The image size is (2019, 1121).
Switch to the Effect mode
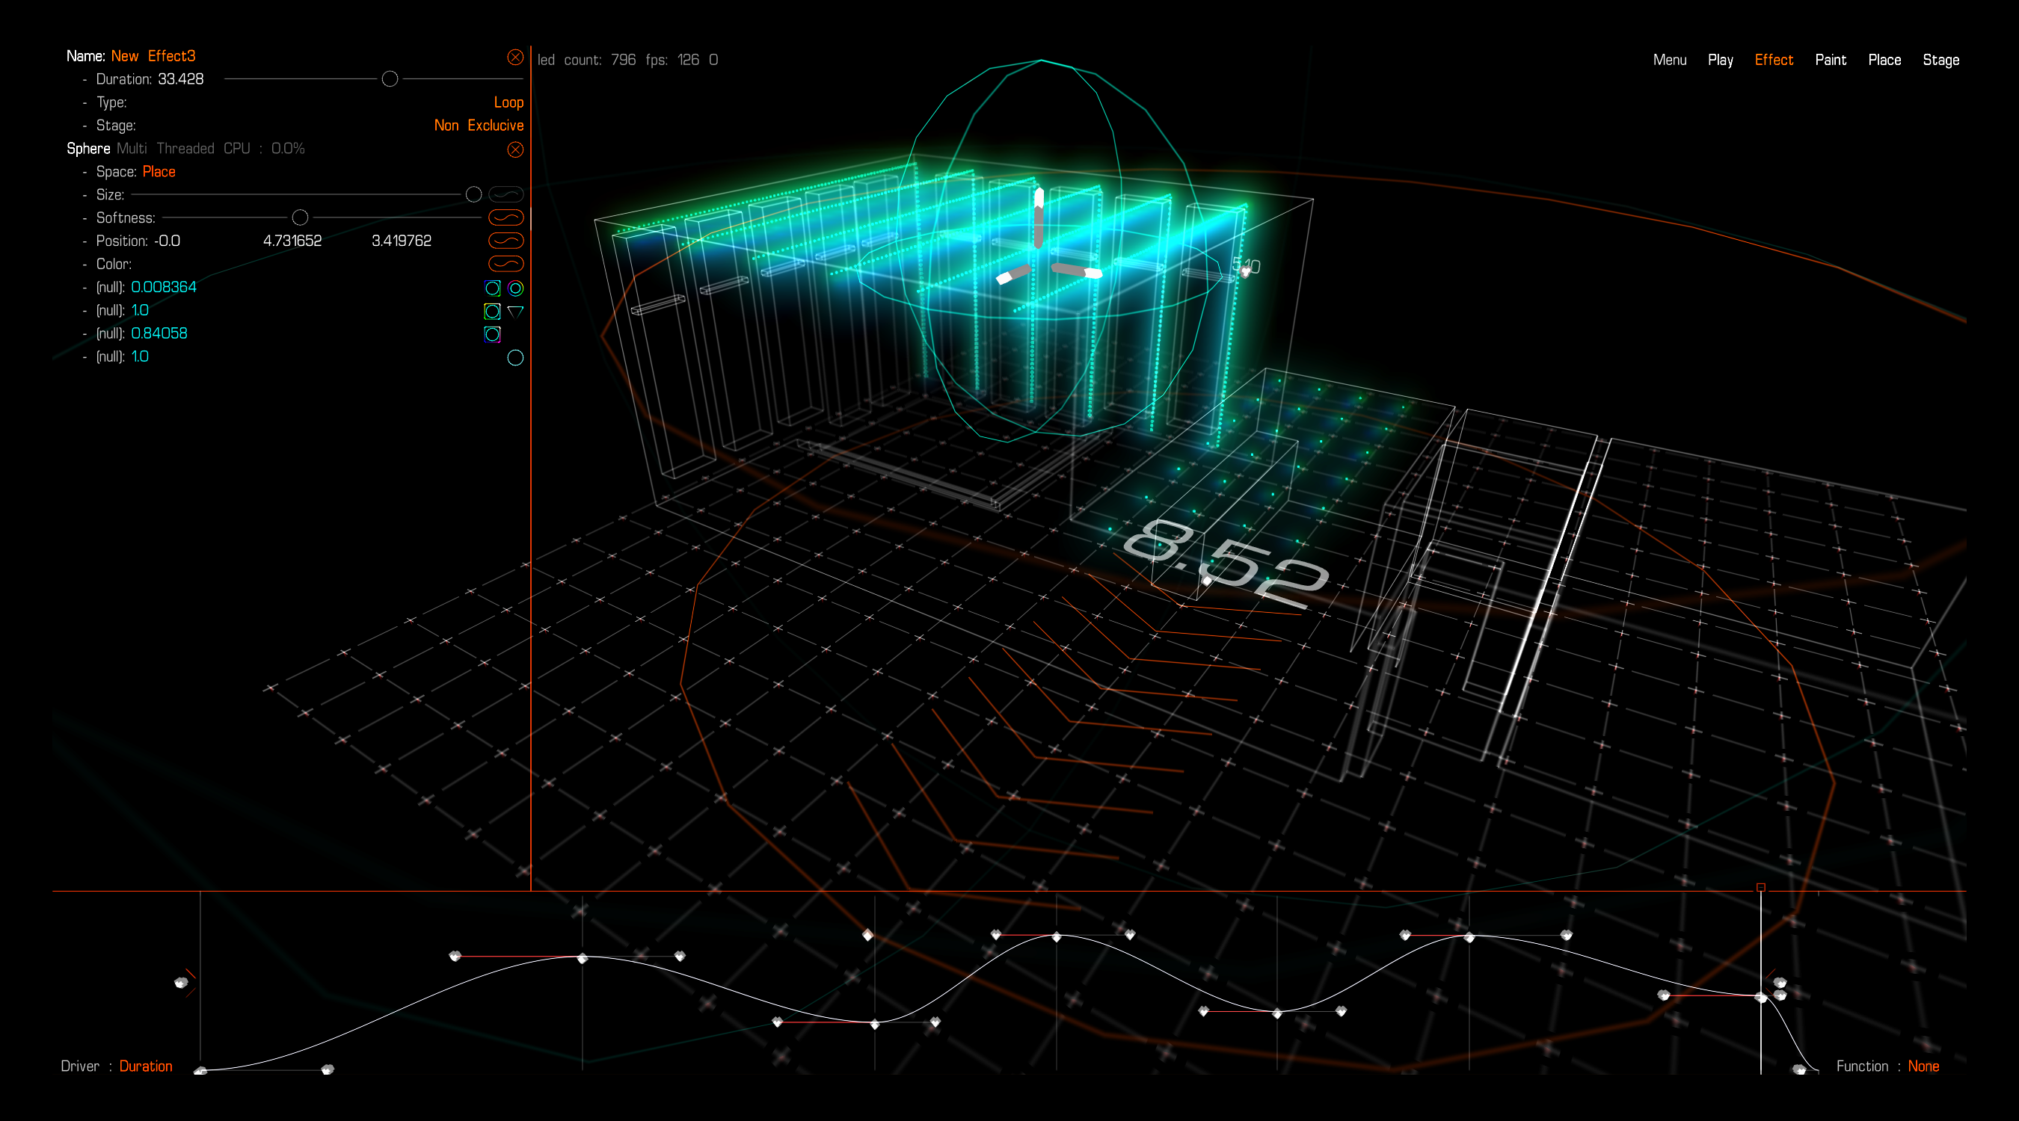[1774, 61]
